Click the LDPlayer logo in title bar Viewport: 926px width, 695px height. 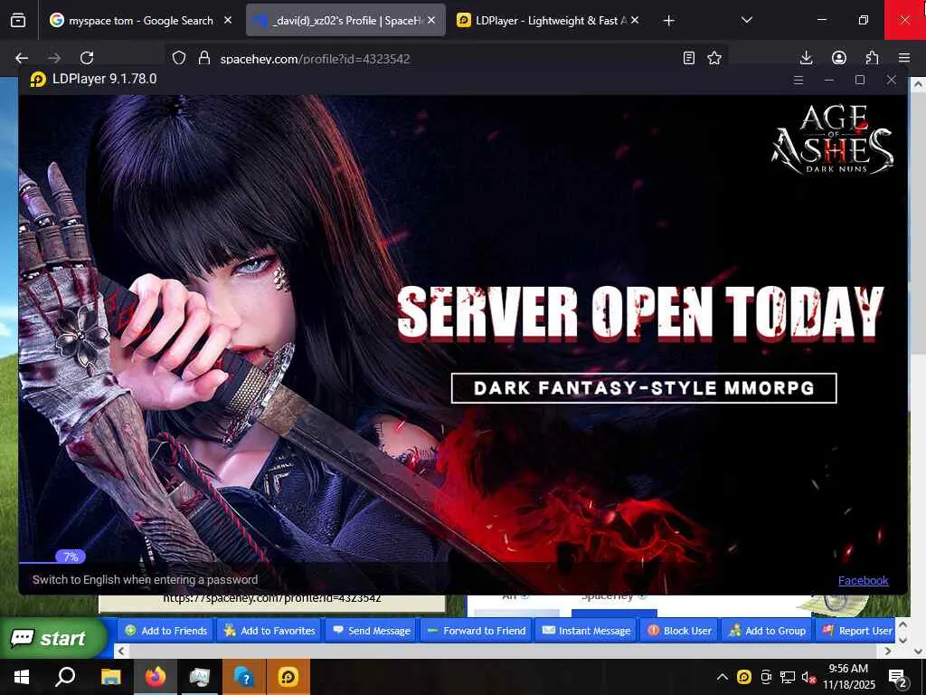(38, 80)
